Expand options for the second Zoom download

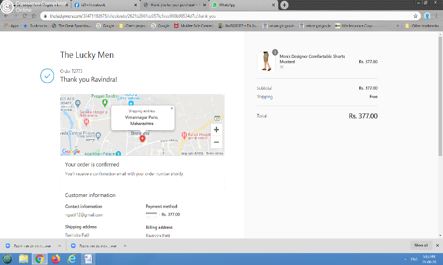pyautogui.click(x=125, y=246)
